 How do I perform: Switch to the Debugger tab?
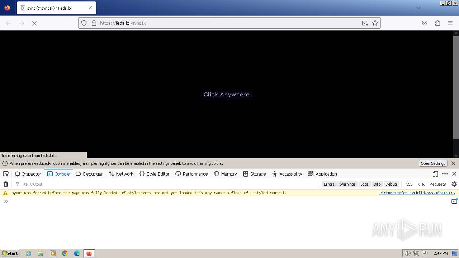tap(89, 174)
